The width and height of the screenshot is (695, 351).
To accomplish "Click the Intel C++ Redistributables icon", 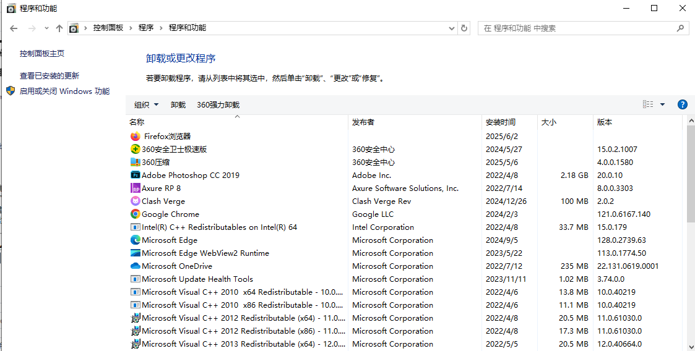I will pos(136,227).
